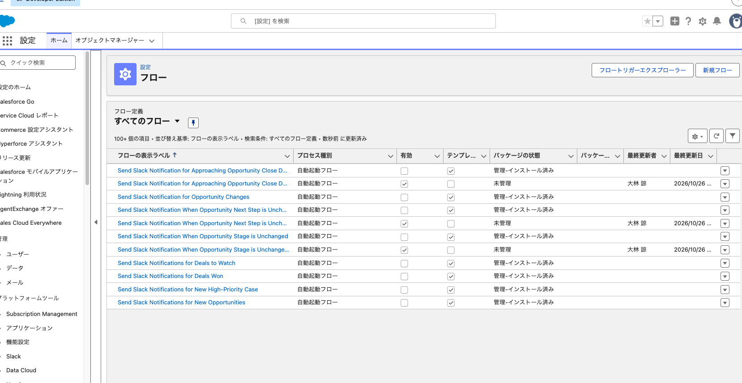Expand the すべてのフロー list view picker
The image size is (742, 383).
(177, 121)
